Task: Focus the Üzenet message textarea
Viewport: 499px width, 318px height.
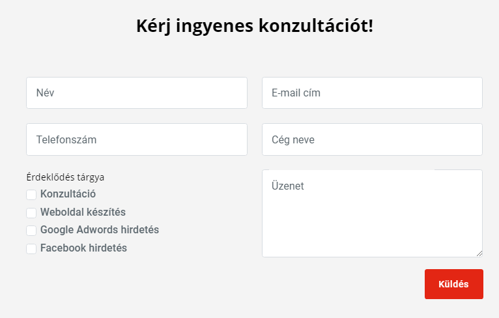Action: click(372, 214)
